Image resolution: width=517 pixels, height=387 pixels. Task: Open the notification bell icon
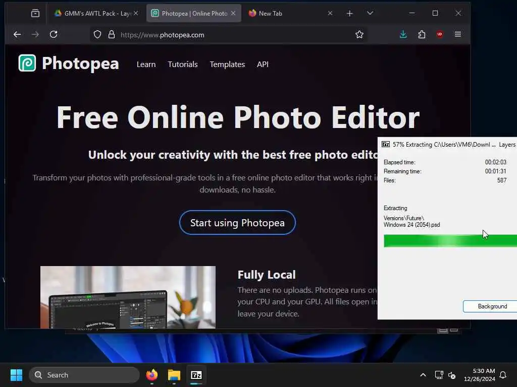[503, 375]
